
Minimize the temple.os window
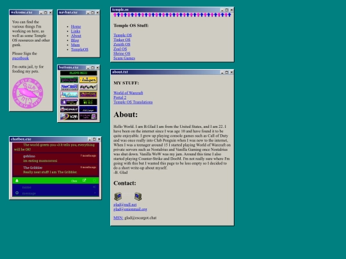point(222,10)
